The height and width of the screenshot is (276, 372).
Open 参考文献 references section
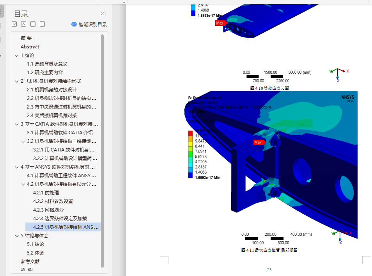(30, 262)
